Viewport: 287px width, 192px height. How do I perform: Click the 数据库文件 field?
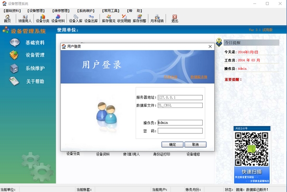click(180, 105)
